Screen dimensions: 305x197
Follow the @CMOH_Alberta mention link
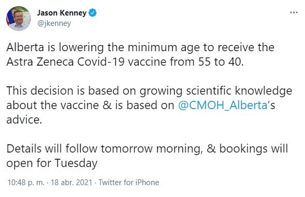[223, 105]
